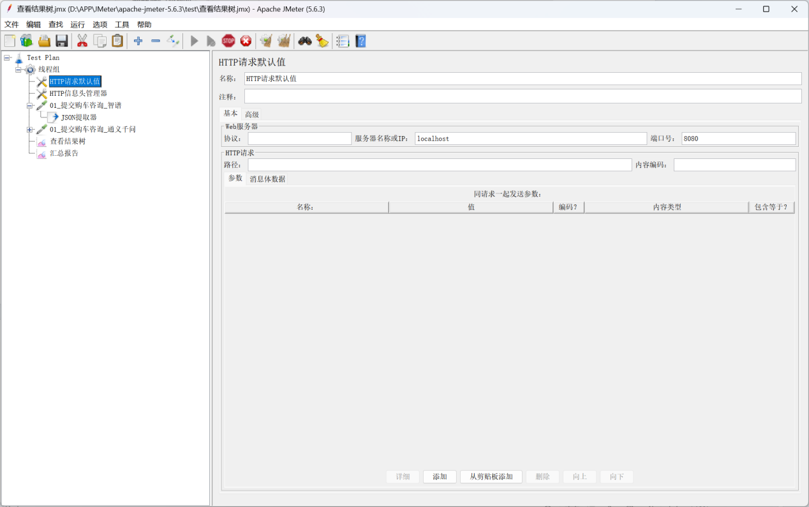Click the Toggle enable/disable toolbar icon

pos(173,41)
